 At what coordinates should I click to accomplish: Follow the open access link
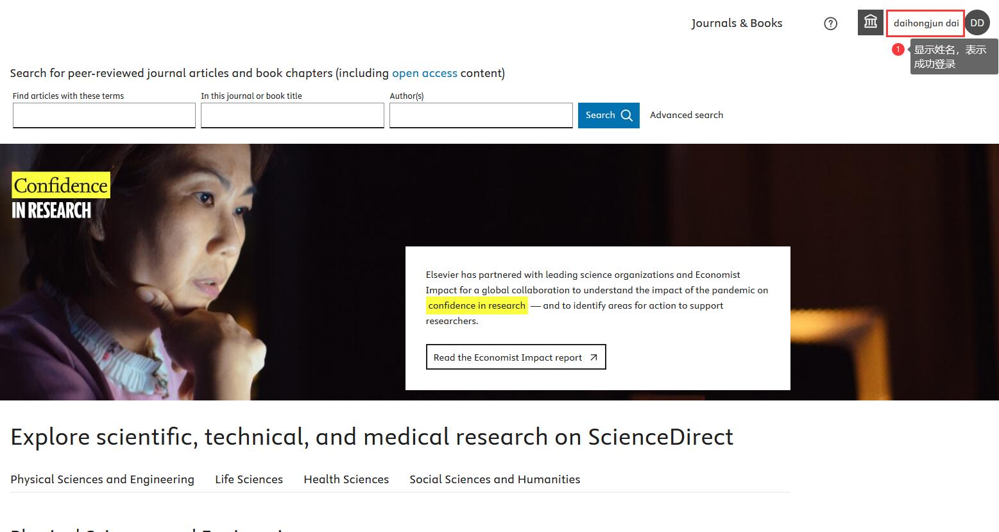(x=424, y=73)
